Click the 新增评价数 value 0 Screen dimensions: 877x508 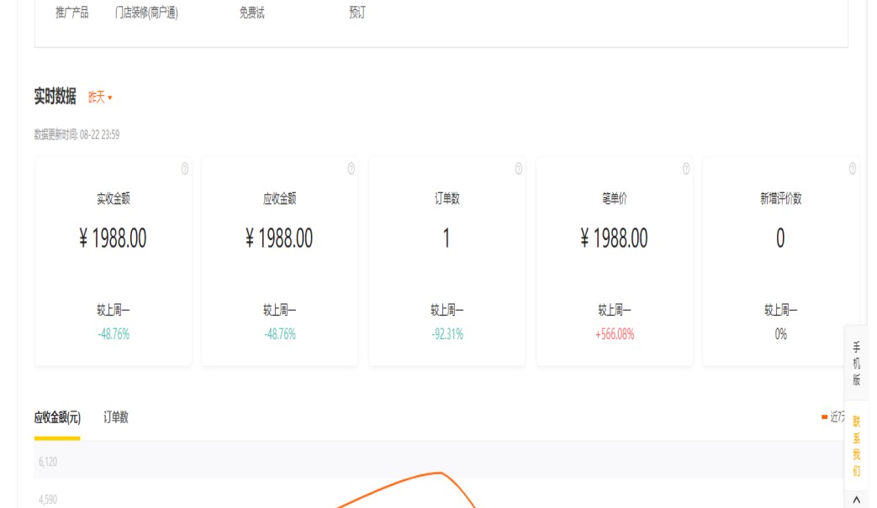tap(780, 239)
